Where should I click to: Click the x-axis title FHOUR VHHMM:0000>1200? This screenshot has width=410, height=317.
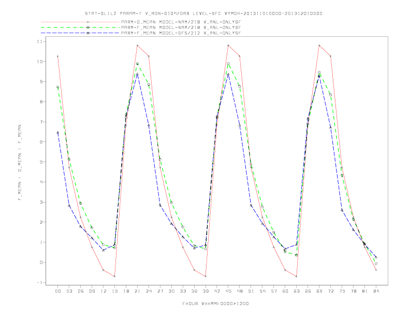coord(215,304)
